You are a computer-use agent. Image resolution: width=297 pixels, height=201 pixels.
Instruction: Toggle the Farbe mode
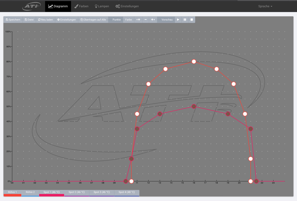(x=128, y=20)
